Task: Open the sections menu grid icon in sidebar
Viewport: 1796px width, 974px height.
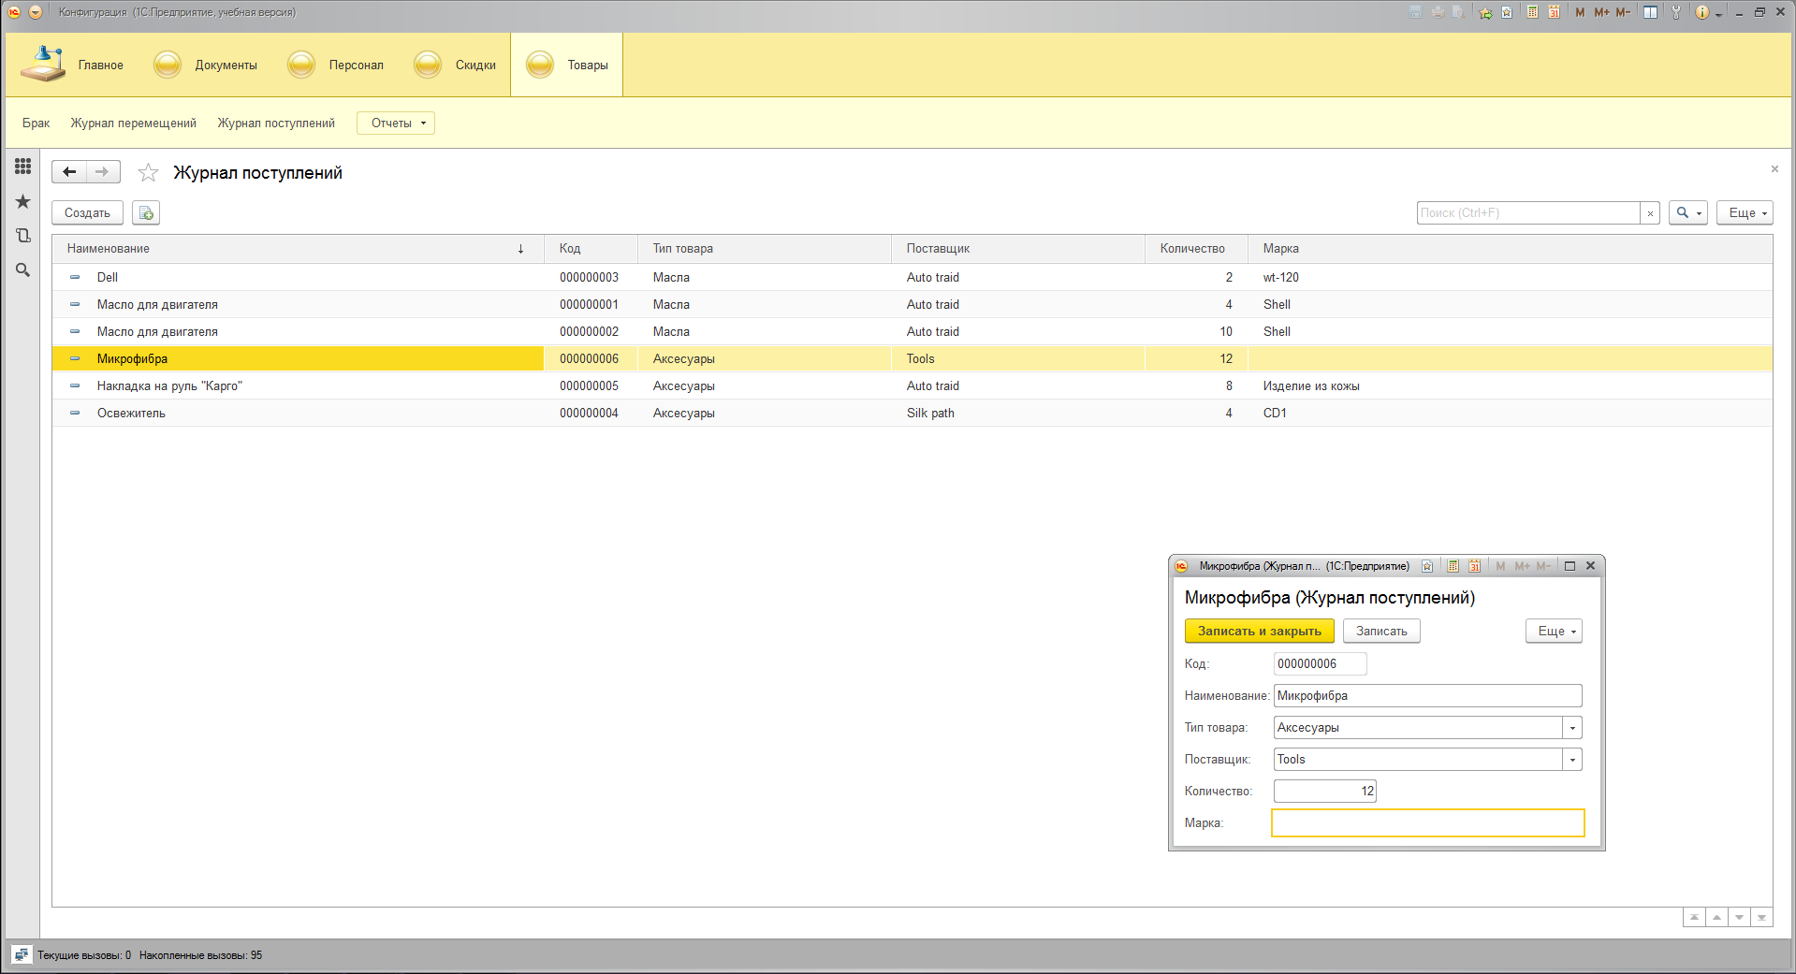Action: point(23,167)
